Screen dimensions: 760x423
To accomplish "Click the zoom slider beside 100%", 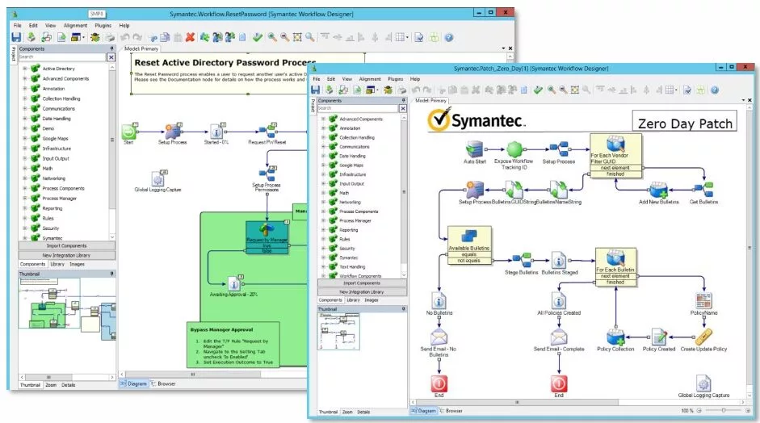I will (x=723, y=411).
